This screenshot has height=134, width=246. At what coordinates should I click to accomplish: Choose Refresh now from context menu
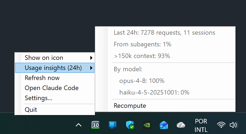point(55,78)
